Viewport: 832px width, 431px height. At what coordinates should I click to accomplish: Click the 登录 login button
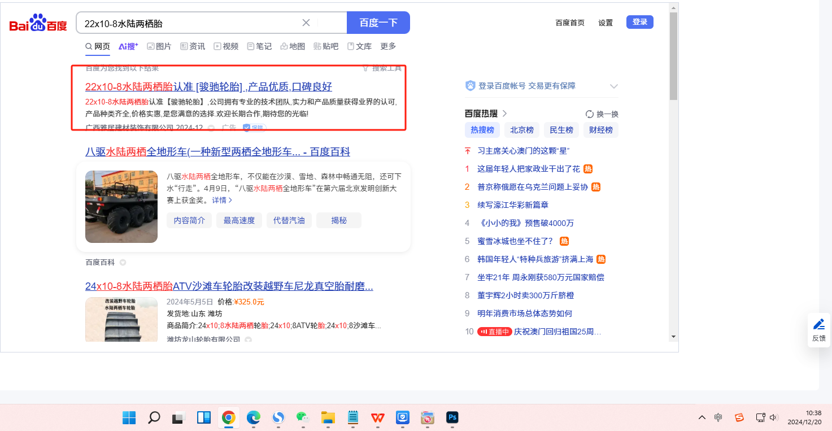point(639,22)
